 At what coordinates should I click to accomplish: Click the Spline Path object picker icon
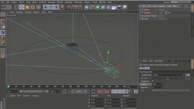click(189, 75)
